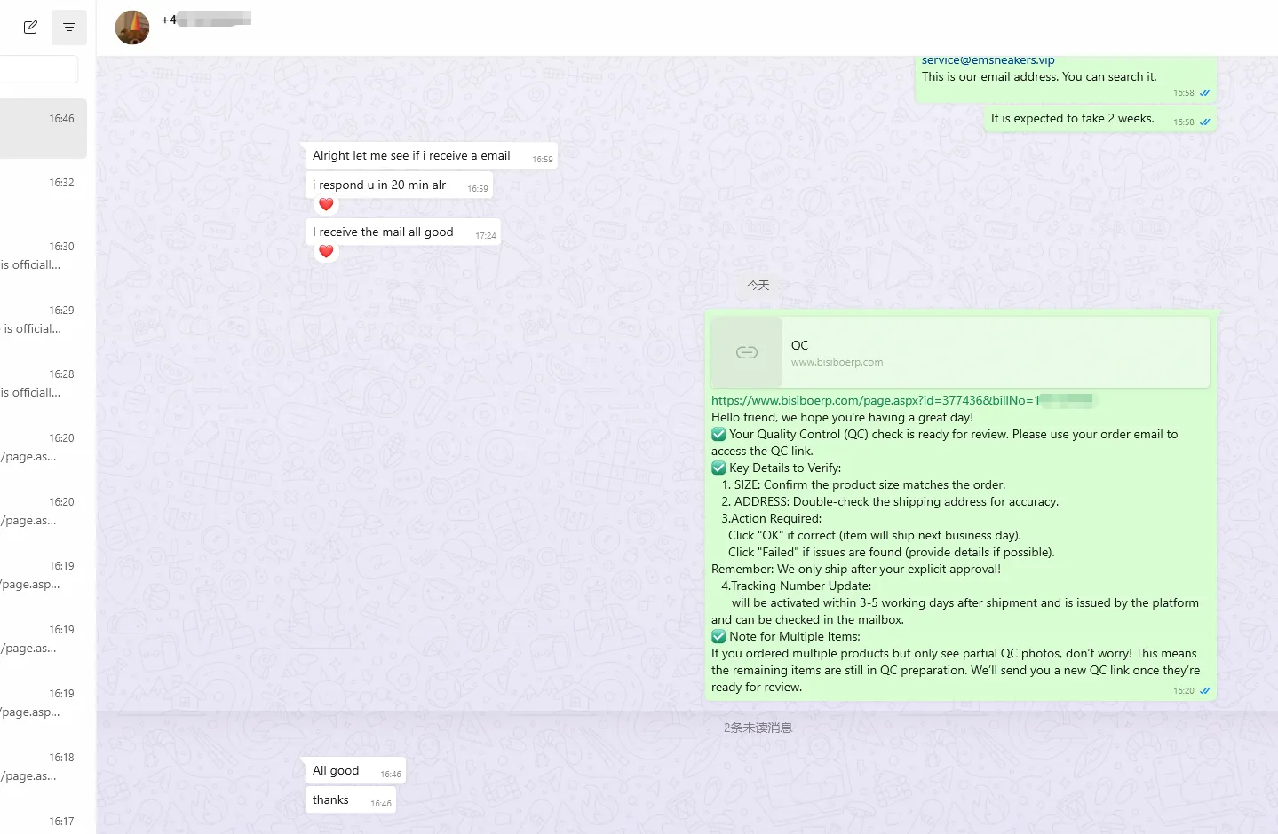
Task: Open the 16:18 chat in the sidebar
Action: point(44,767)
